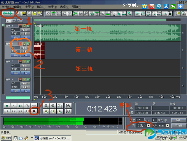The width and height of the screenshot is (187, 141).
Task: Open the 4/4 time dropdown arrow
Action: [168, 126]
